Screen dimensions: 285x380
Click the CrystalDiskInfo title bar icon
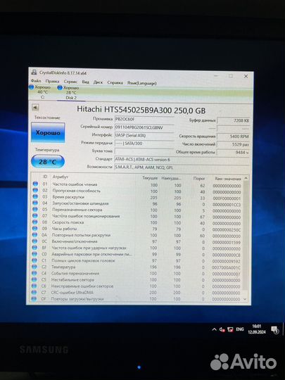34,72
